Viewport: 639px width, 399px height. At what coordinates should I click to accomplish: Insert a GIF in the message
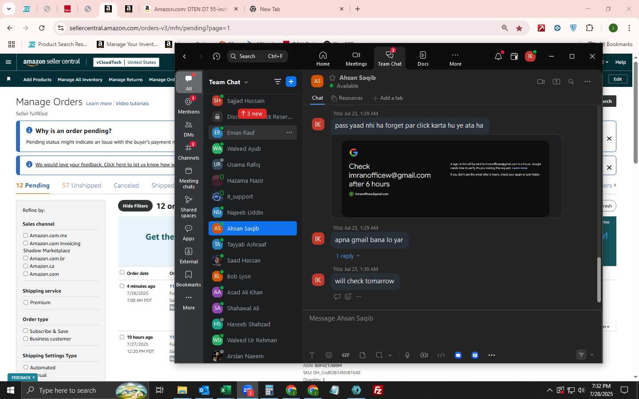[x=346, y=355]
